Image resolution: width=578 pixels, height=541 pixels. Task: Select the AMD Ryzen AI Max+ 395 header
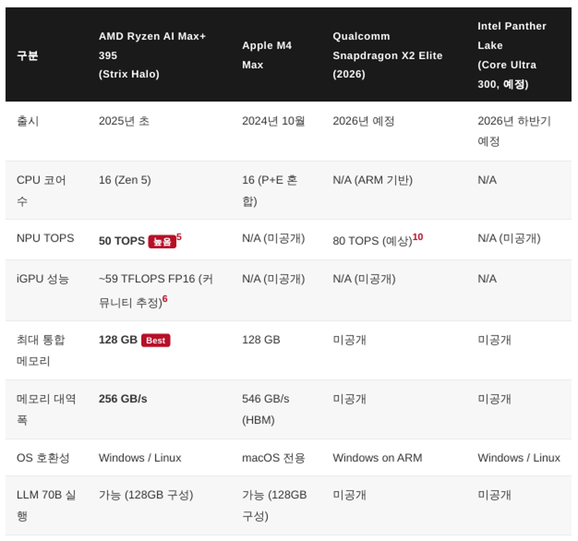(152, 55)
